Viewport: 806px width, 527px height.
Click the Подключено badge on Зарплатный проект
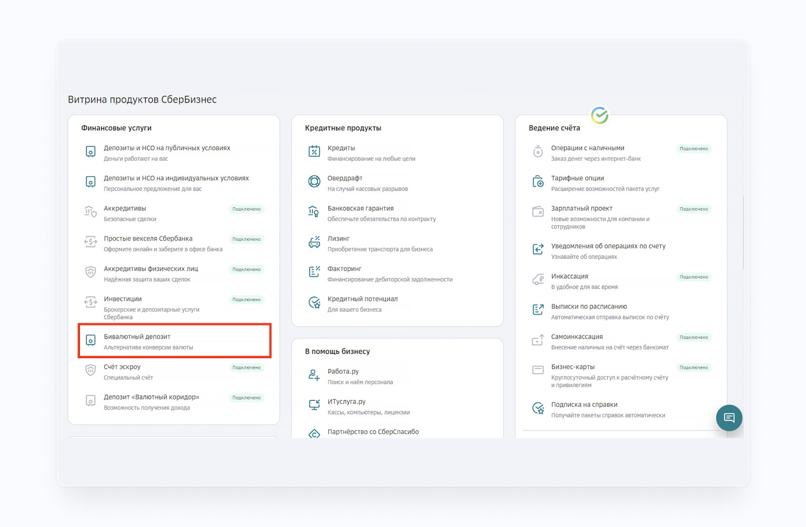tap(694, 209)
